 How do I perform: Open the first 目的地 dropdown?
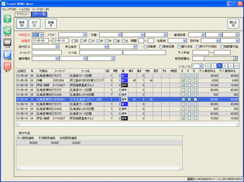tap(218, 41)
